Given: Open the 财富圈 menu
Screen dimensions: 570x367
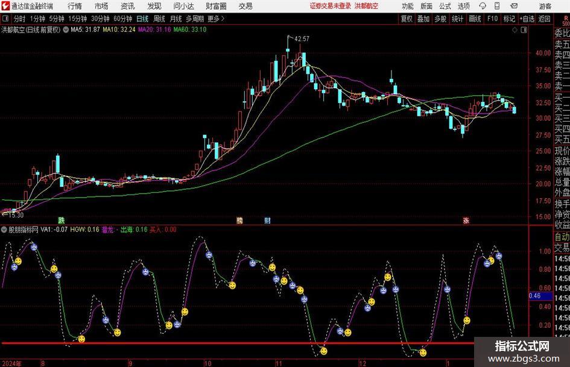Looking at the screenshot, I should (216, 6).
